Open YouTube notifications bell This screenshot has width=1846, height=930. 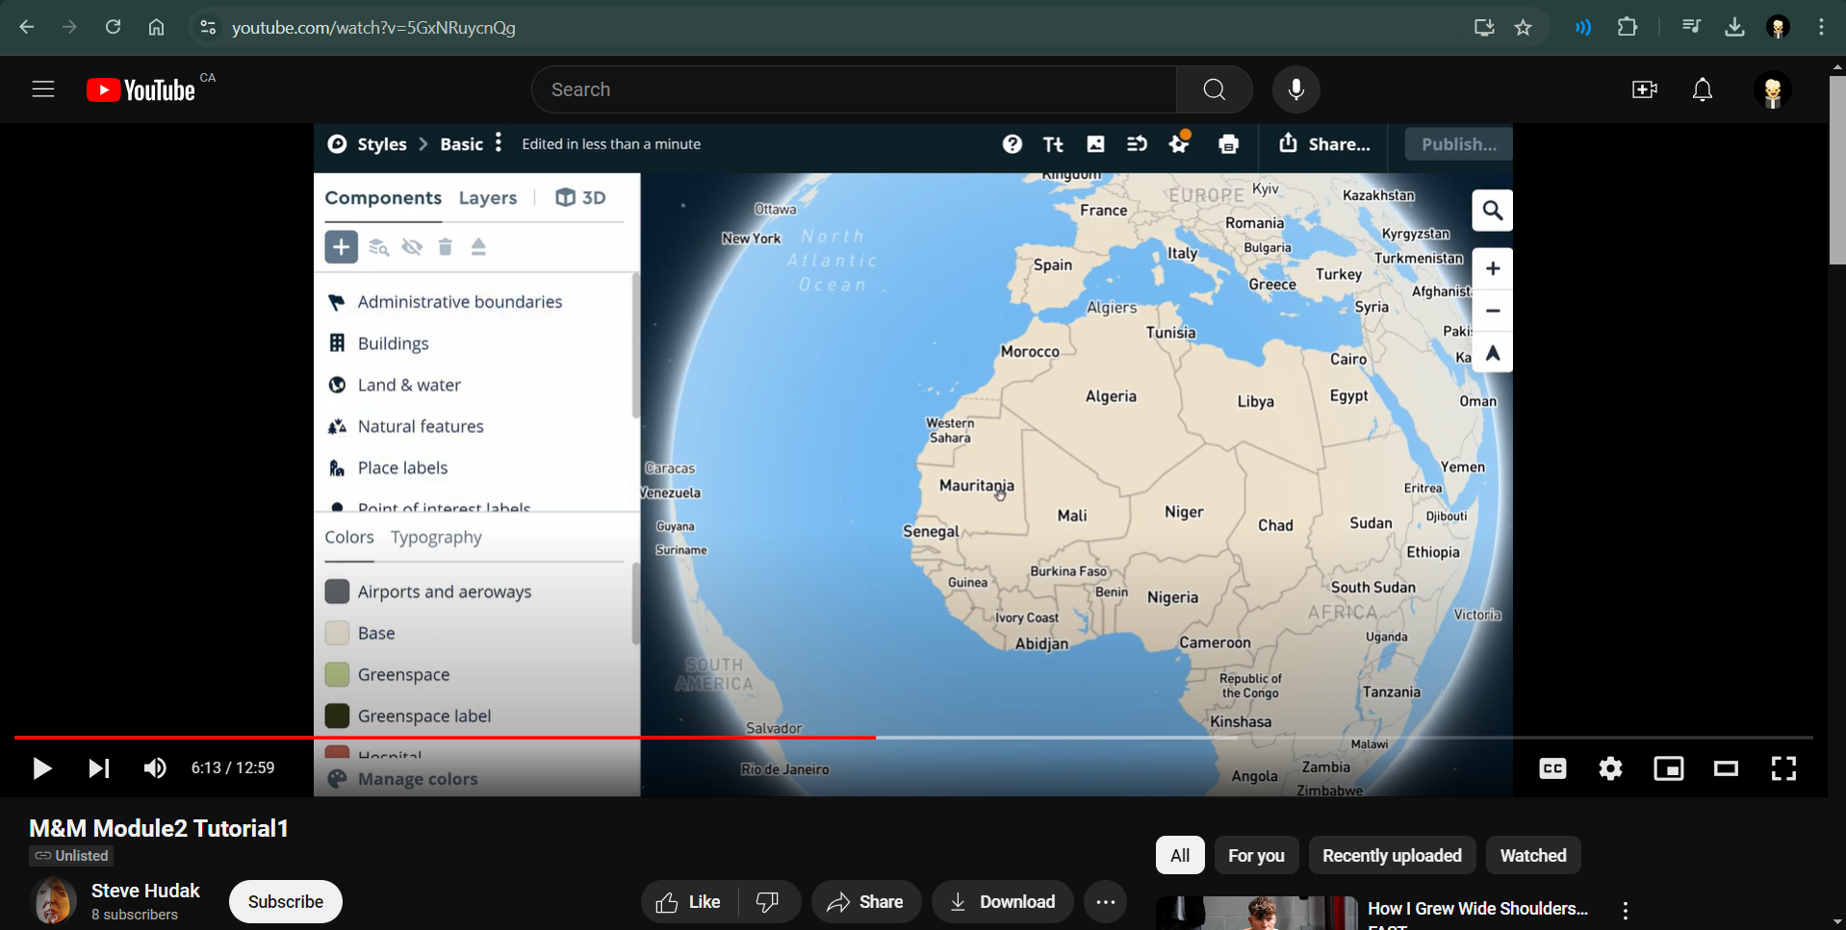(1702, 89)
